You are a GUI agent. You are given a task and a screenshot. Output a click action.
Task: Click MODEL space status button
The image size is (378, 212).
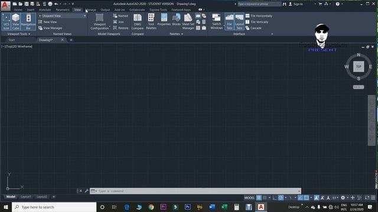click(249, 198)
